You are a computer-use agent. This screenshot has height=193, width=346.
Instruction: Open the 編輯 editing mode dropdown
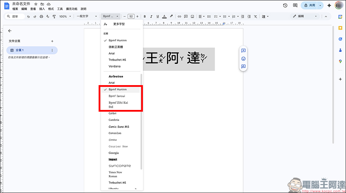click(305, 16)
